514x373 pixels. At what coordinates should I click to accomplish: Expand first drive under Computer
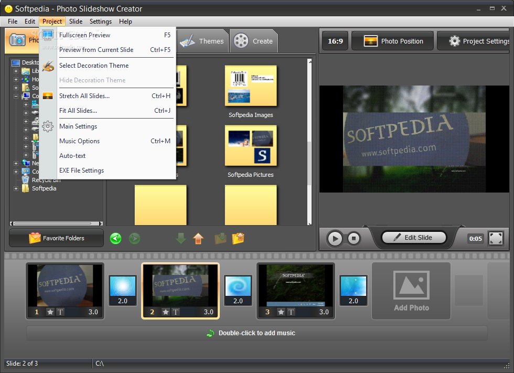tap(26, 104)
